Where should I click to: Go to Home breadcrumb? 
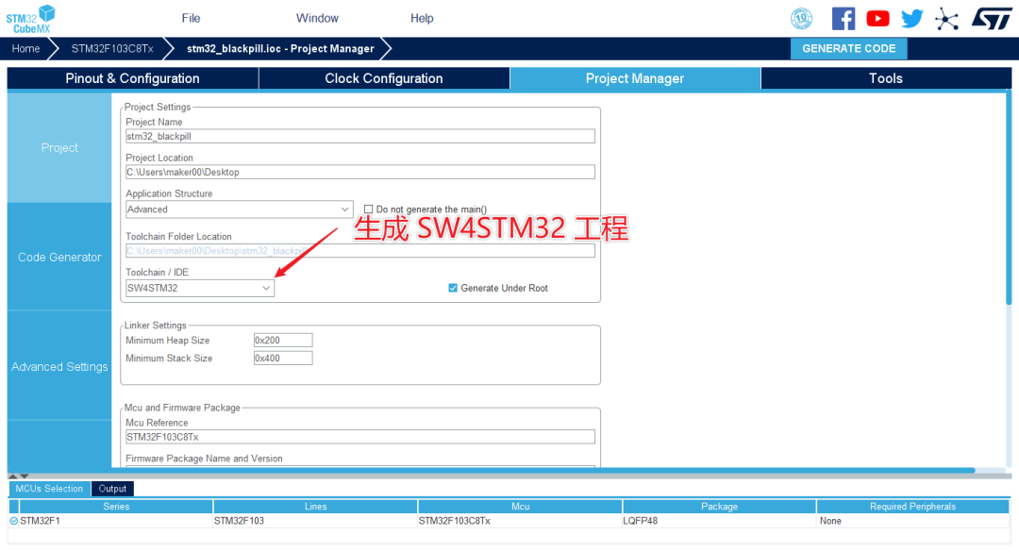pyautogui.click(x=26, y=49)
